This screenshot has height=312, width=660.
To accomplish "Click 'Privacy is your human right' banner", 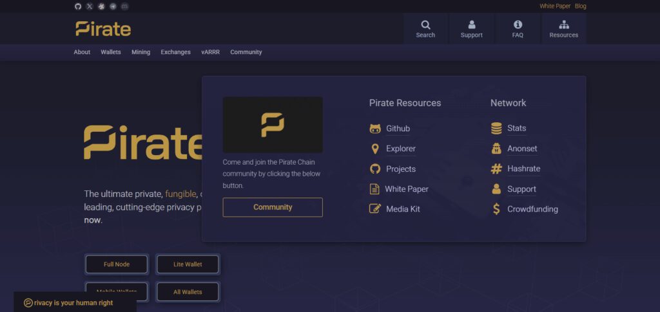I will tap(75, 303).
